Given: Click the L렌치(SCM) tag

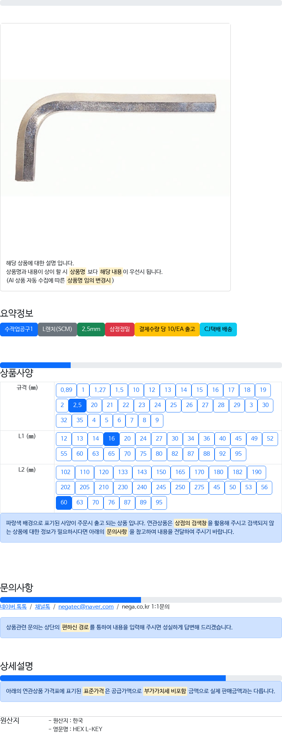Looking at the screenshot, I should point(57,330).
